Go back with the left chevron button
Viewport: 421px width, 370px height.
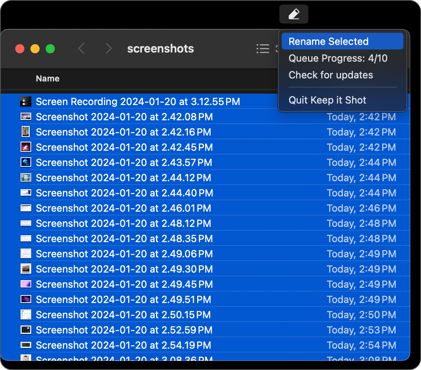pyautogui.click(x=81, y=49)
